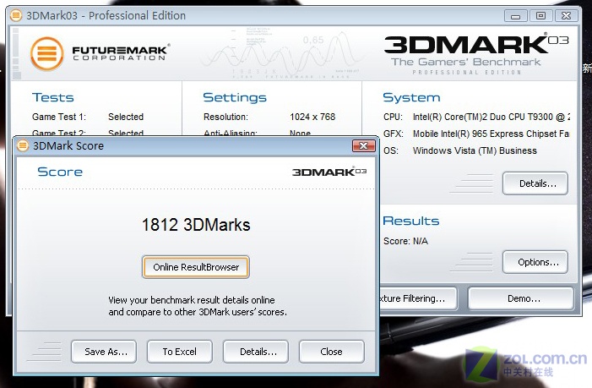This screenshot has width=592, height=388.
Task: Click 'View your benchmark result details online' text
Action: 192,300
